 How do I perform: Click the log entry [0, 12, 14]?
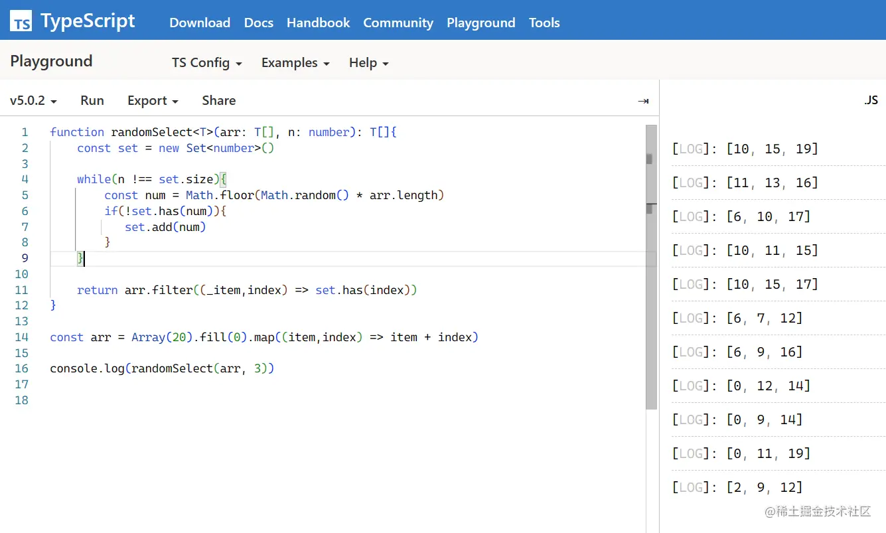tap(741, 386)
